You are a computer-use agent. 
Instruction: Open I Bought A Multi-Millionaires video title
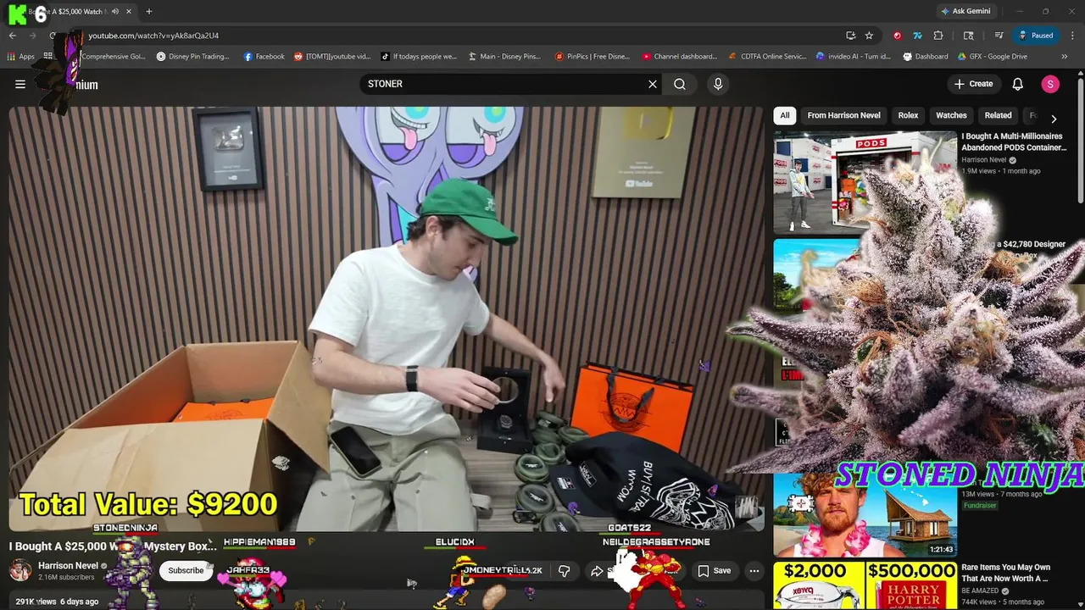(x=1014, y=141)
